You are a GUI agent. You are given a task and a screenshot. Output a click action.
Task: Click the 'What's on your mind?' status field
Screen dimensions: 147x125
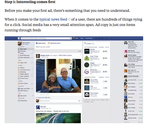(58, 47)
